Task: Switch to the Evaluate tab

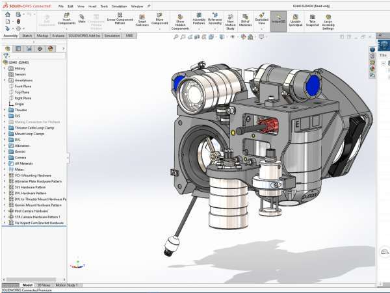Action: coord(60,36)
